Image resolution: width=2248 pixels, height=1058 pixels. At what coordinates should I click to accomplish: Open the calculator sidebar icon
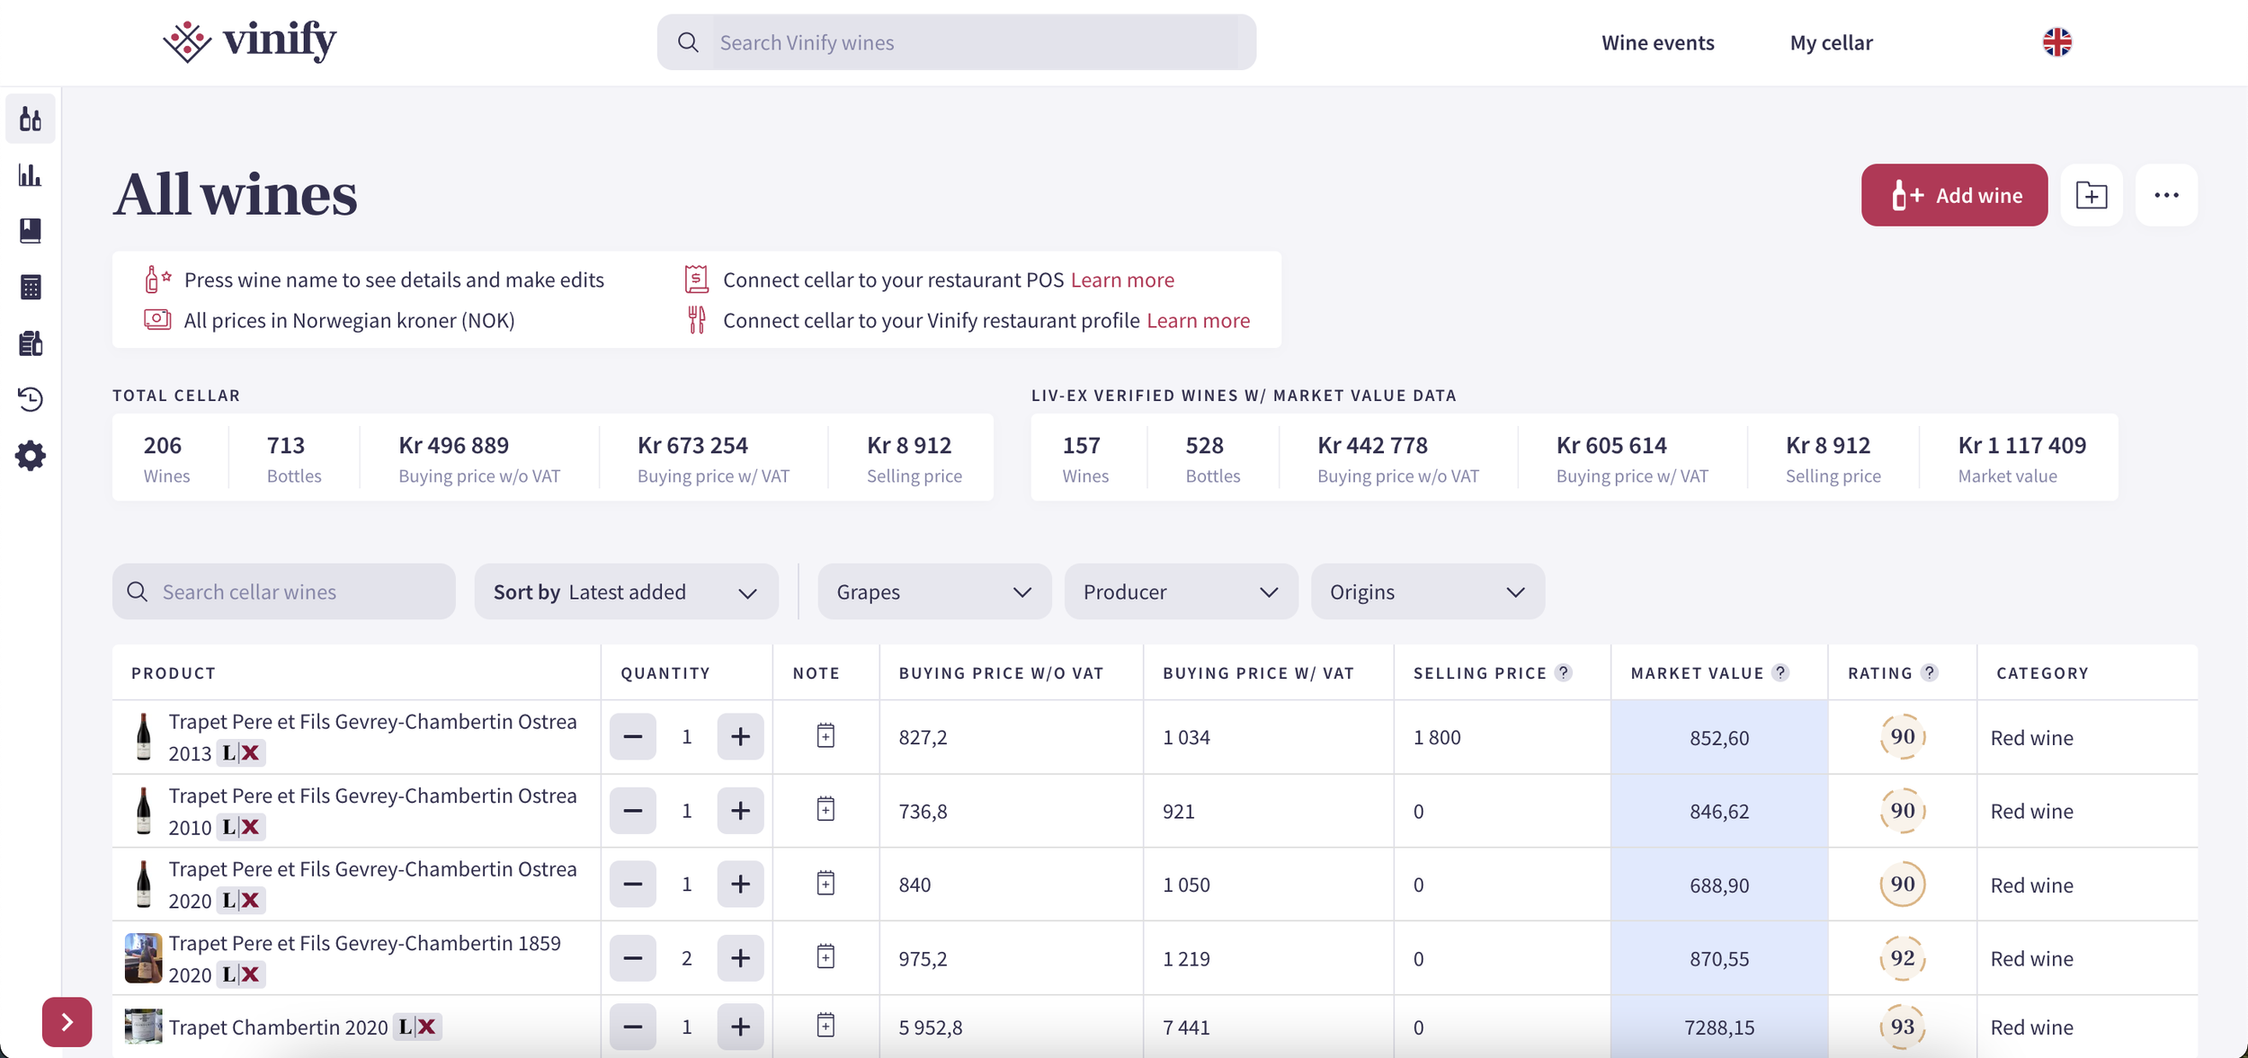point(31,288)
